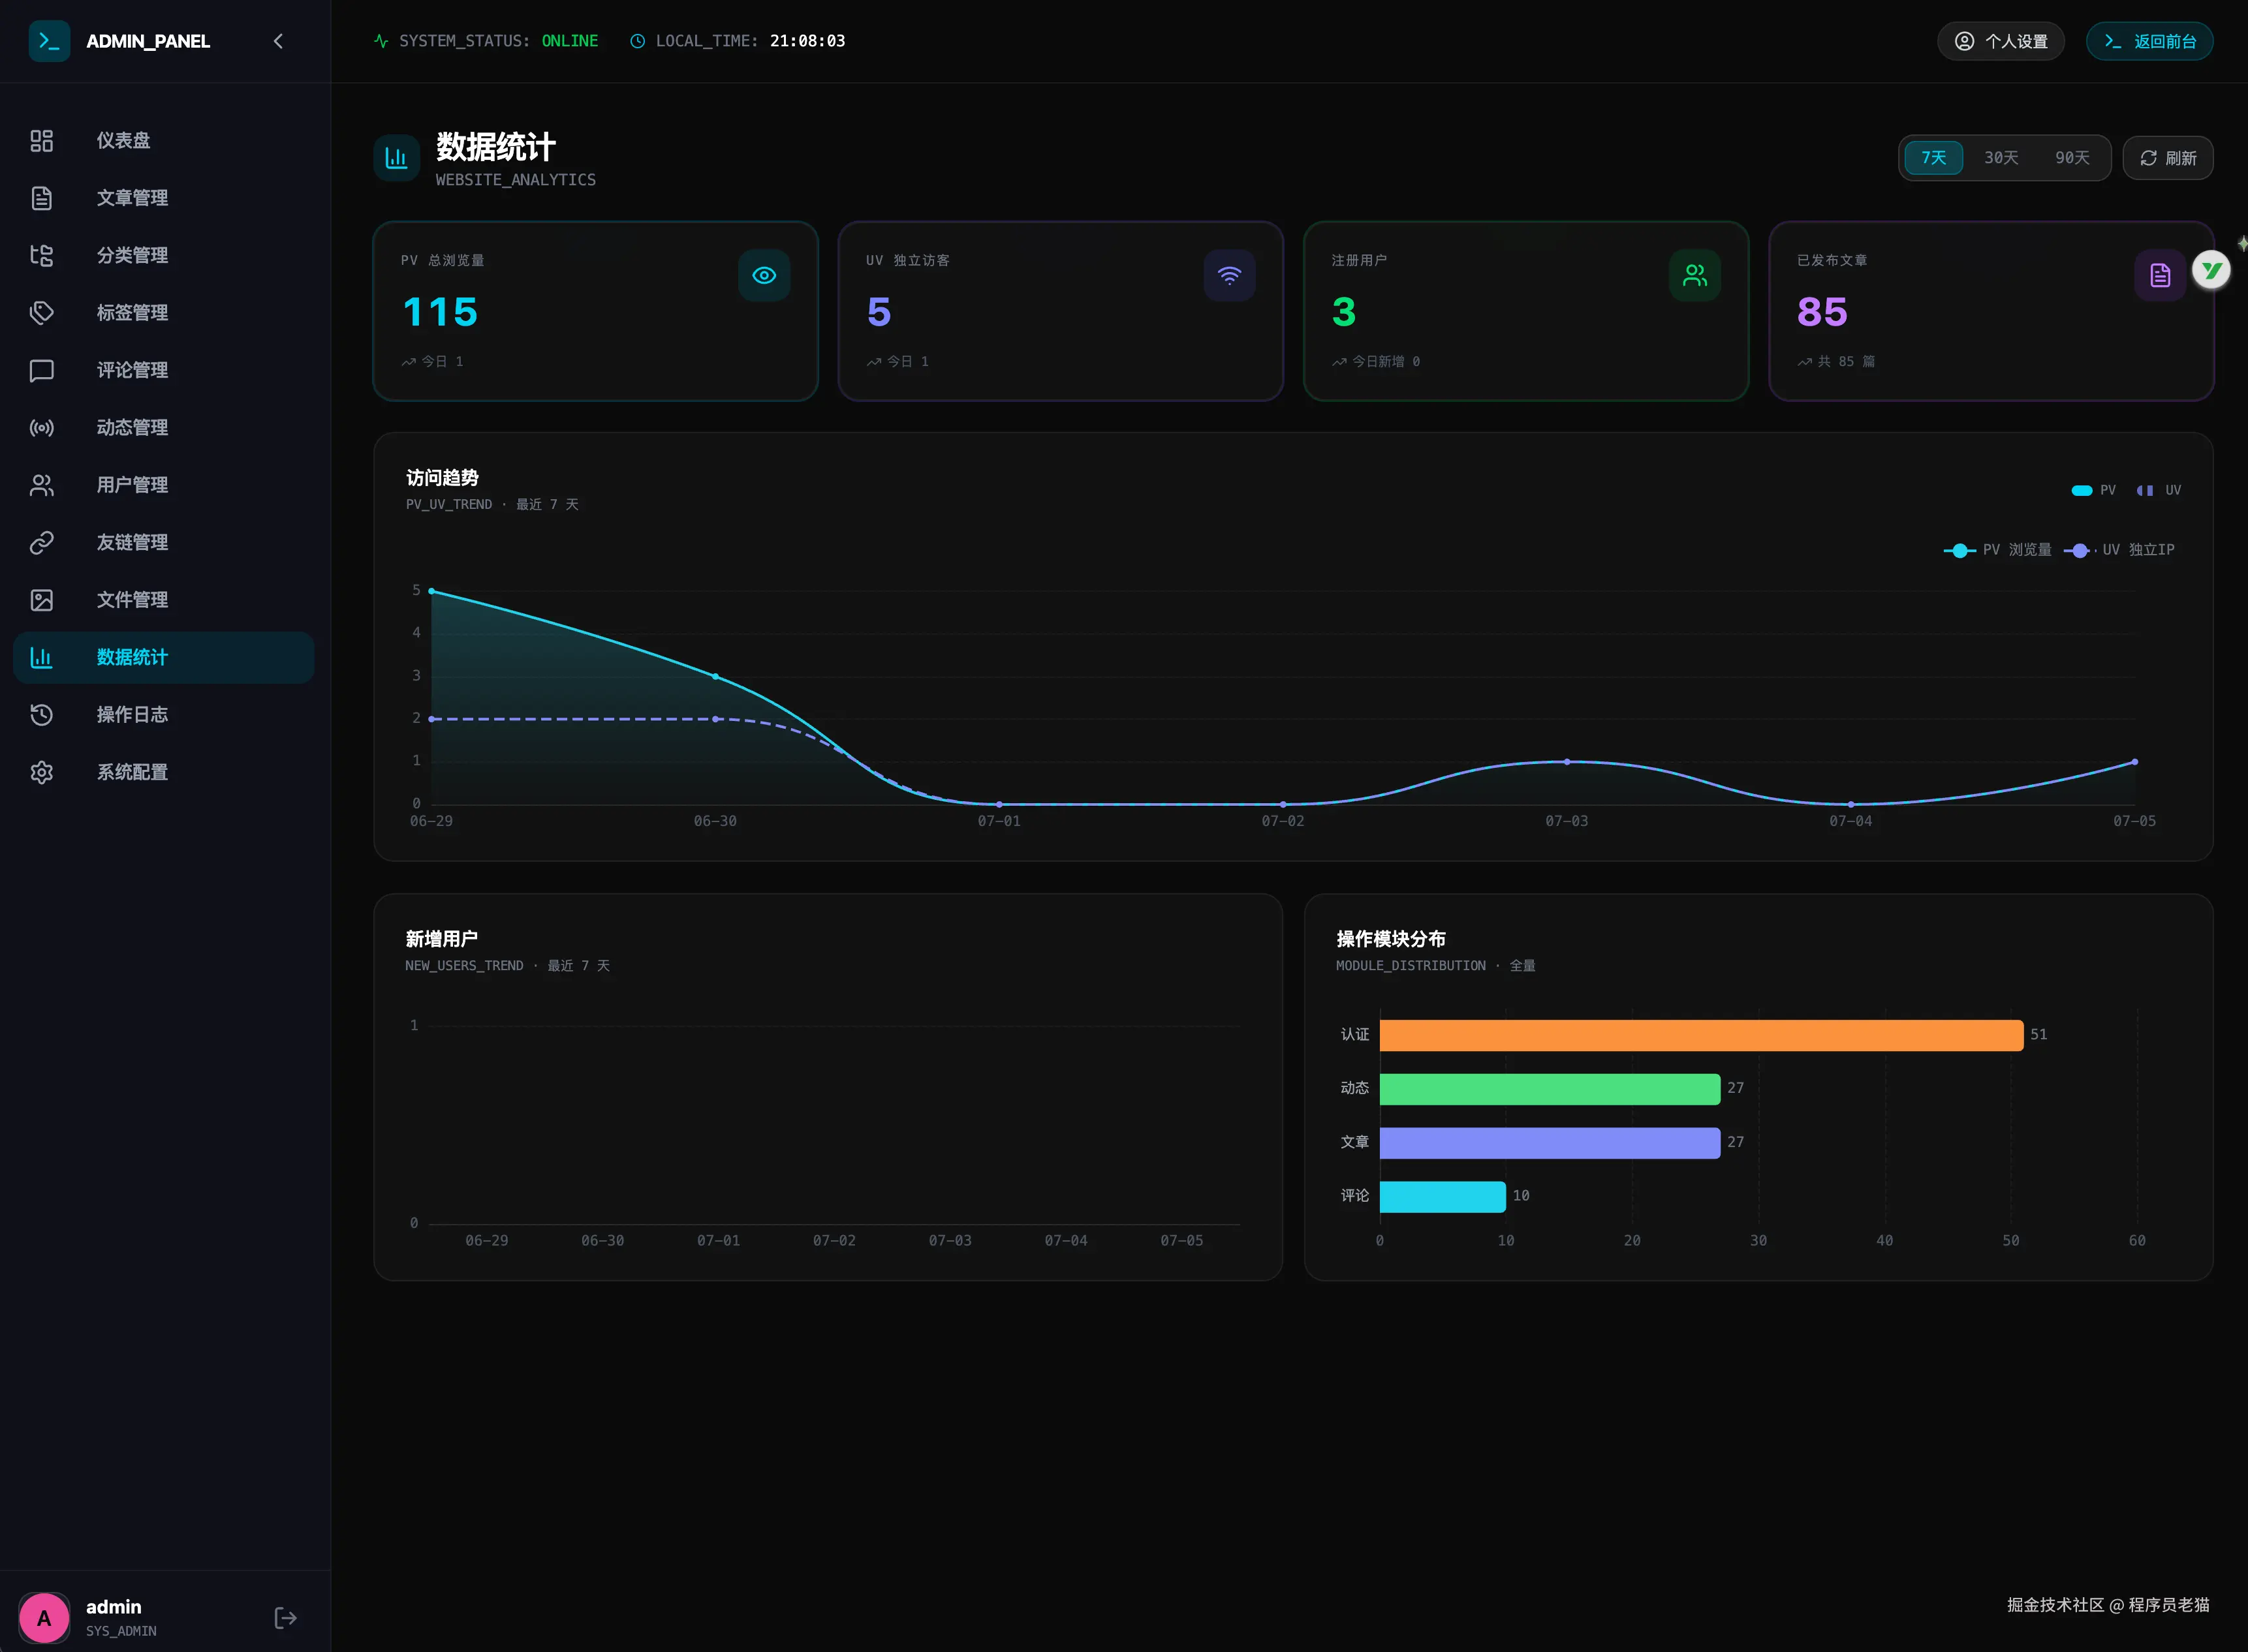This screenshot has width=2248, height=1652.
Task: Click the users icon beside 用户管理
Action: coord(41,485)
